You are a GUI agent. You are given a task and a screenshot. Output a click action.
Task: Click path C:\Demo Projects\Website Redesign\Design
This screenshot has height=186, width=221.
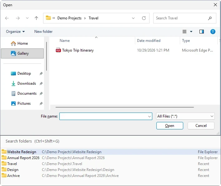pyautogui.click(x=78, y=170)
